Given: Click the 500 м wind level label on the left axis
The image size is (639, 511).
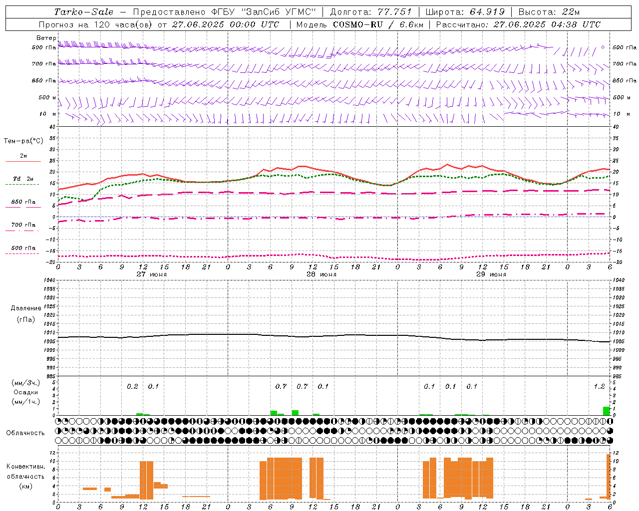Looking at the screenshot, I should point(47,97).
